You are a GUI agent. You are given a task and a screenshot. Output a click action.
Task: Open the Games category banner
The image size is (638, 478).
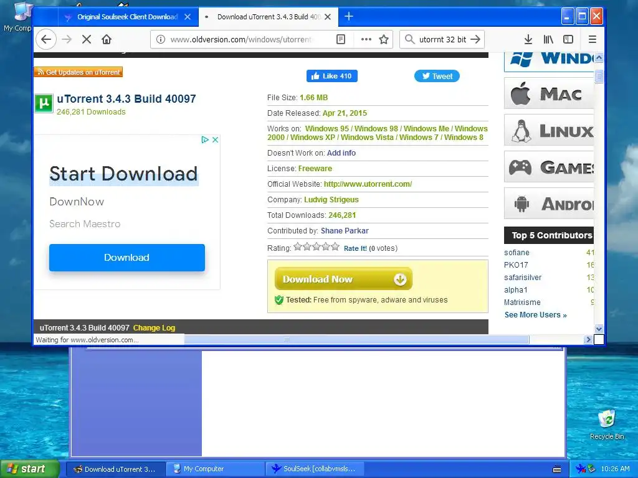(549, 167)
